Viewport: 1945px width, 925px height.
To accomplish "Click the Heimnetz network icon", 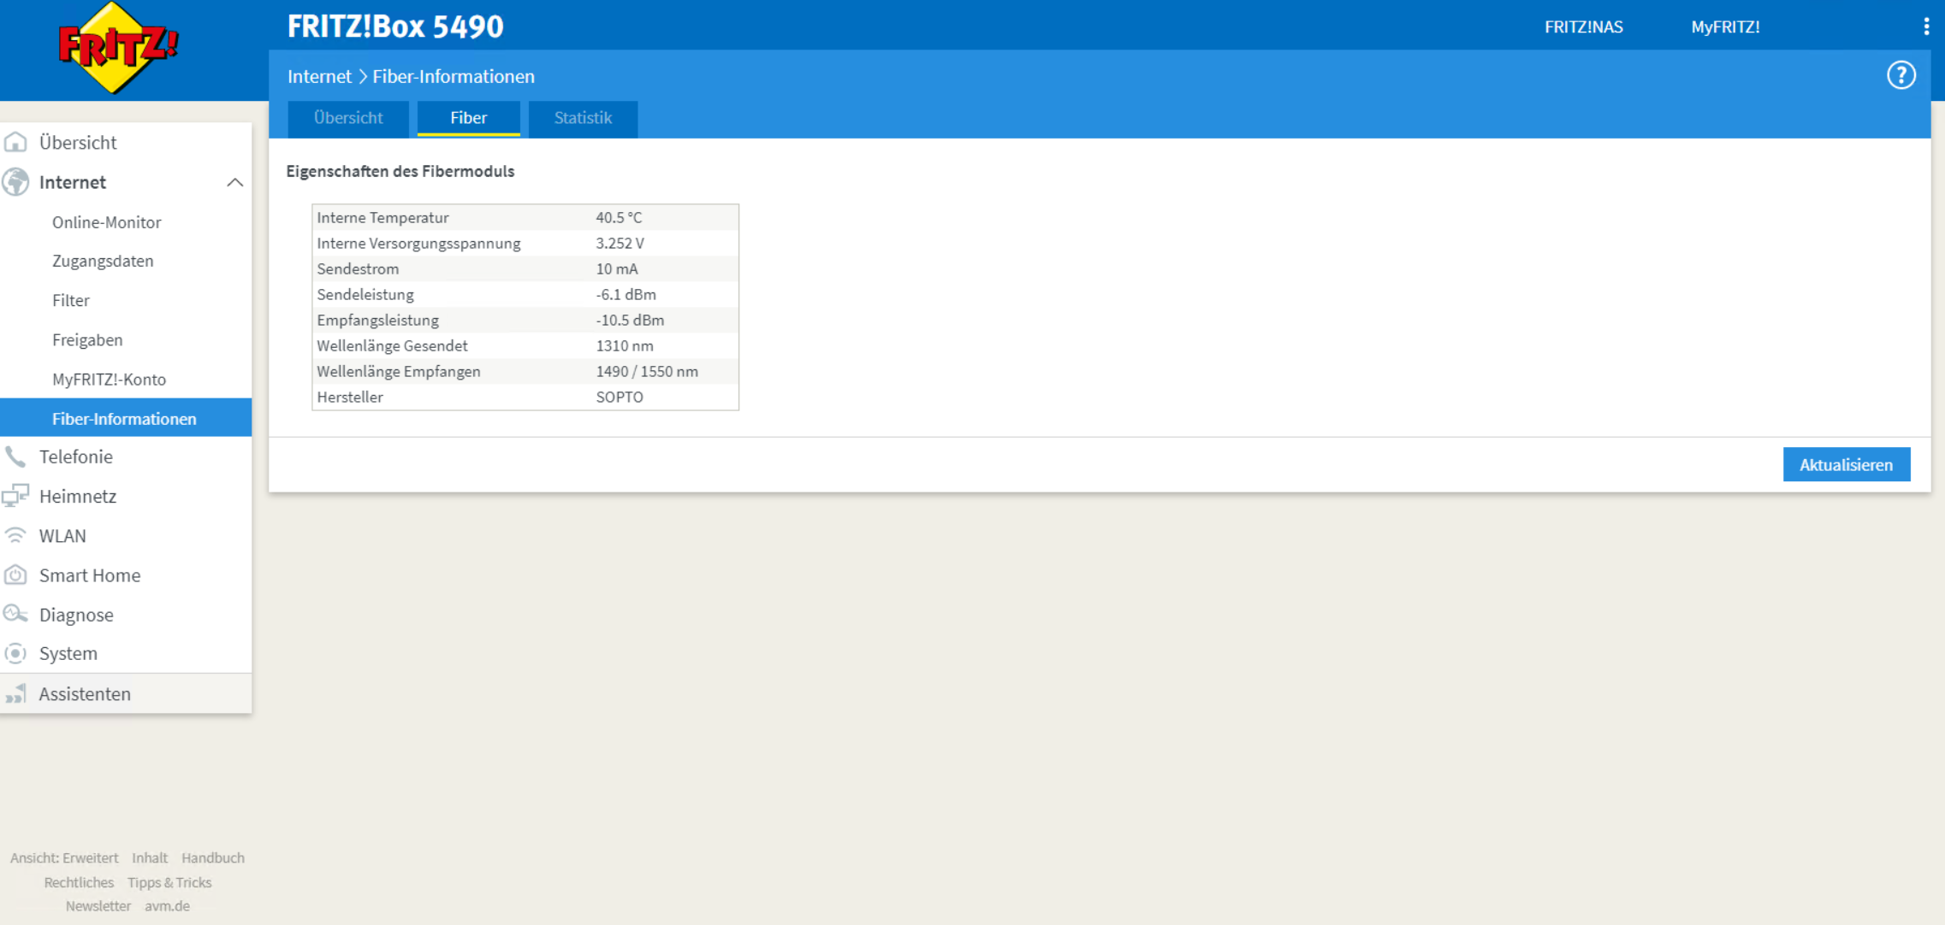I will (16, 496).
